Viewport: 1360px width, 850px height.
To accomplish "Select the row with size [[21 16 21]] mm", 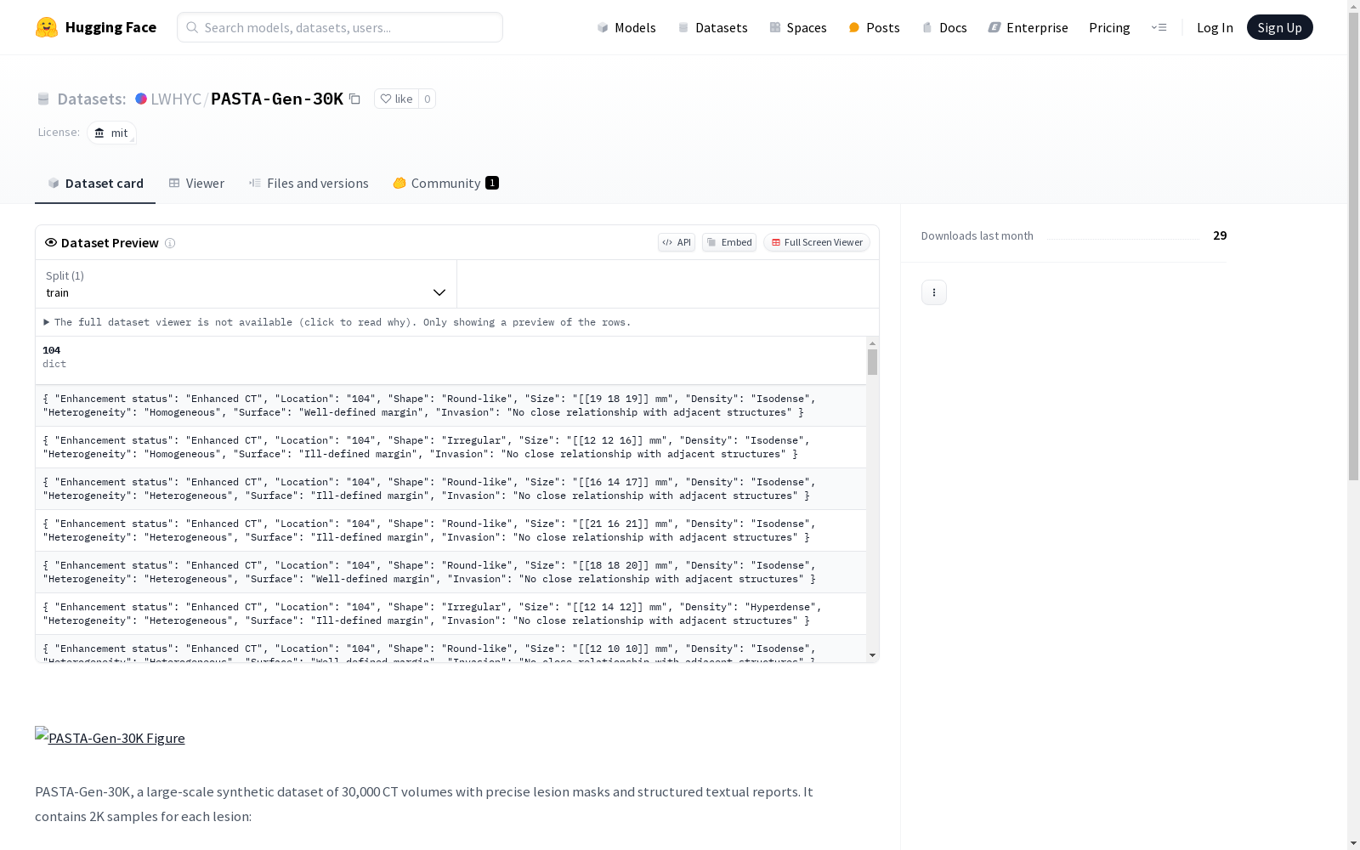I will [450, 530].
